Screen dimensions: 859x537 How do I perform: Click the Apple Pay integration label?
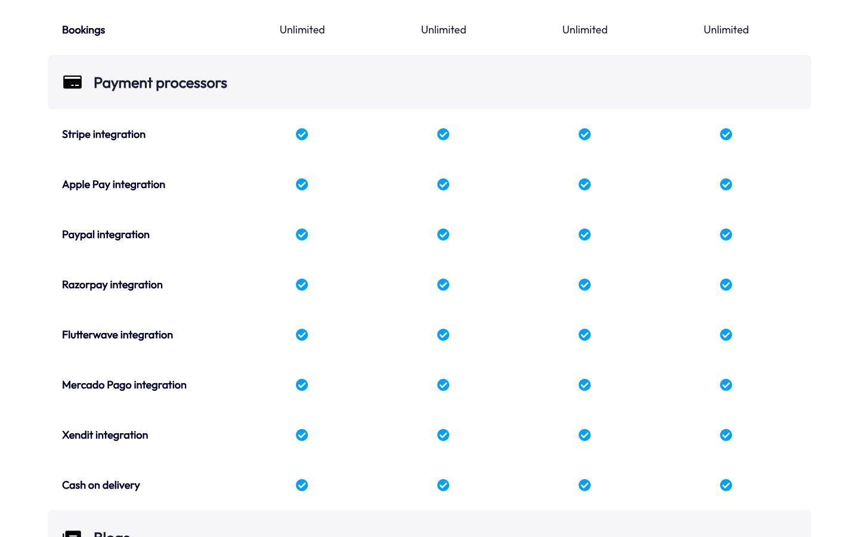coord(113,184)
